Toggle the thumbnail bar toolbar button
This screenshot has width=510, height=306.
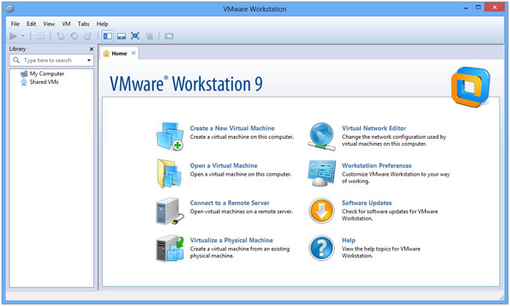coord(122,36)
